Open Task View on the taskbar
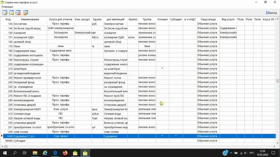Screen dimensions: 280x157 click(x=24, y=153)
